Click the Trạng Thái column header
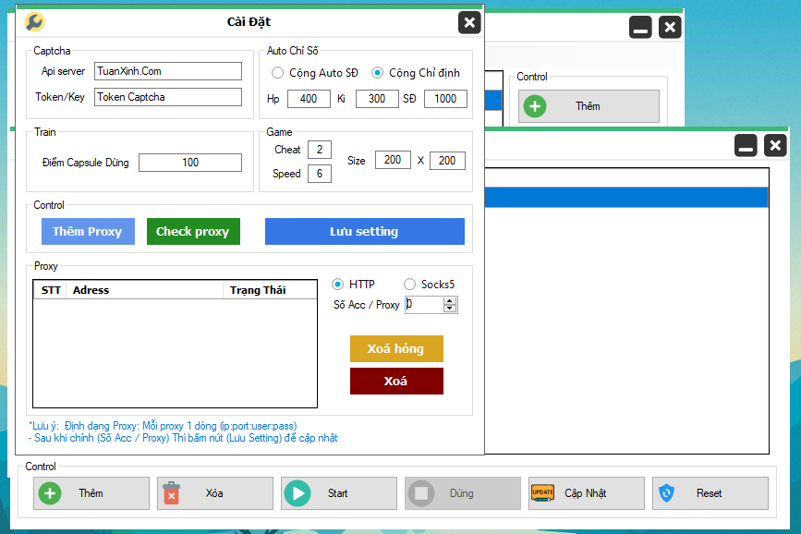 pos(259,290)
